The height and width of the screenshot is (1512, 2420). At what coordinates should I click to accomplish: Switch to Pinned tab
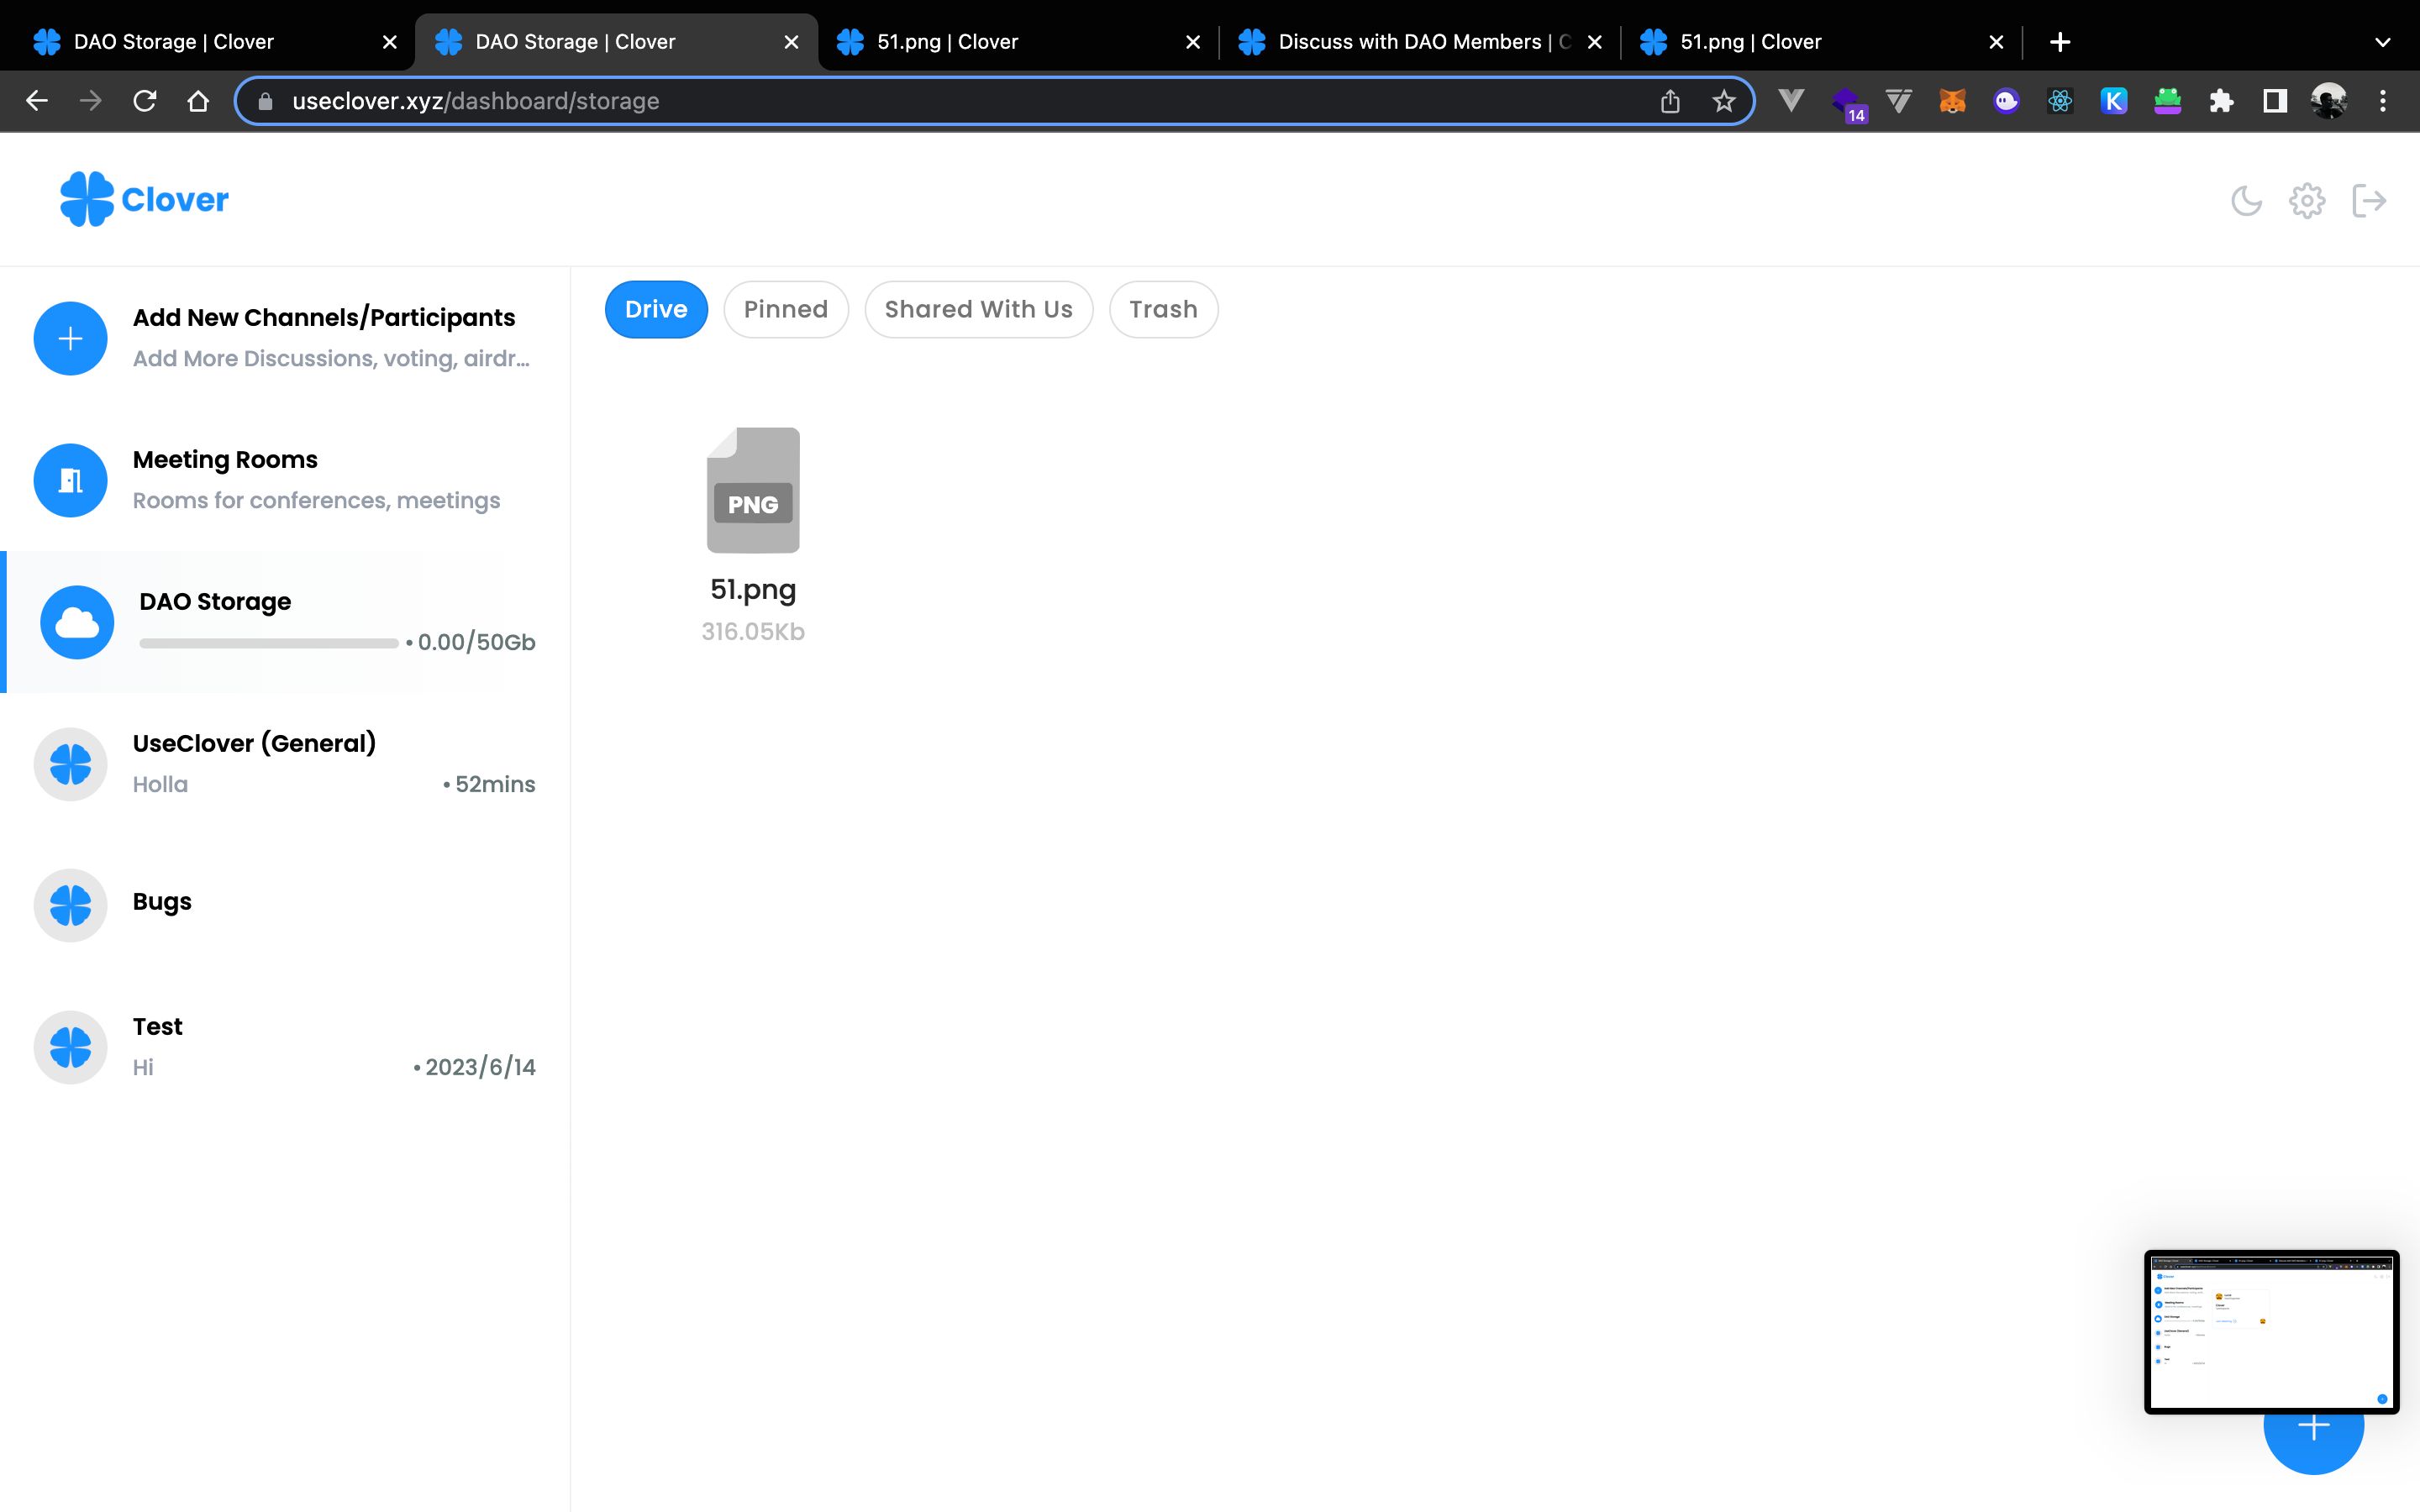coord(786,308)
